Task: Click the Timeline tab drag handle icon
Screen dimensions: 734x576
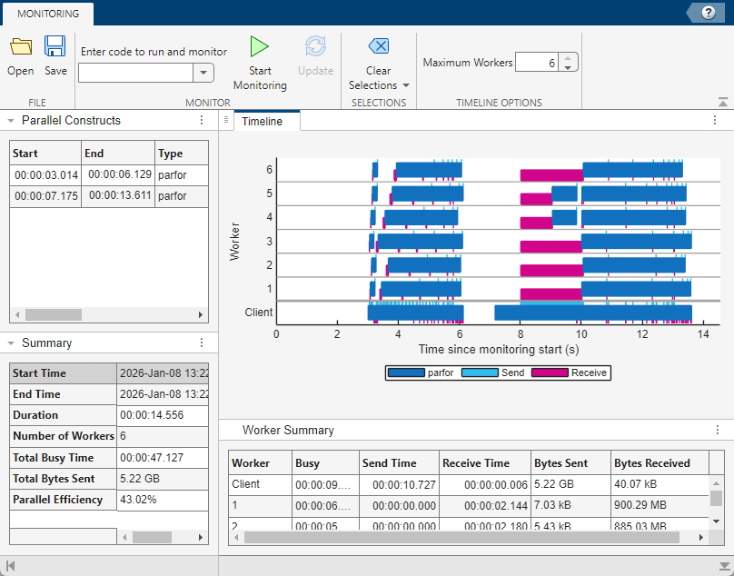Action: coord(226,120)
